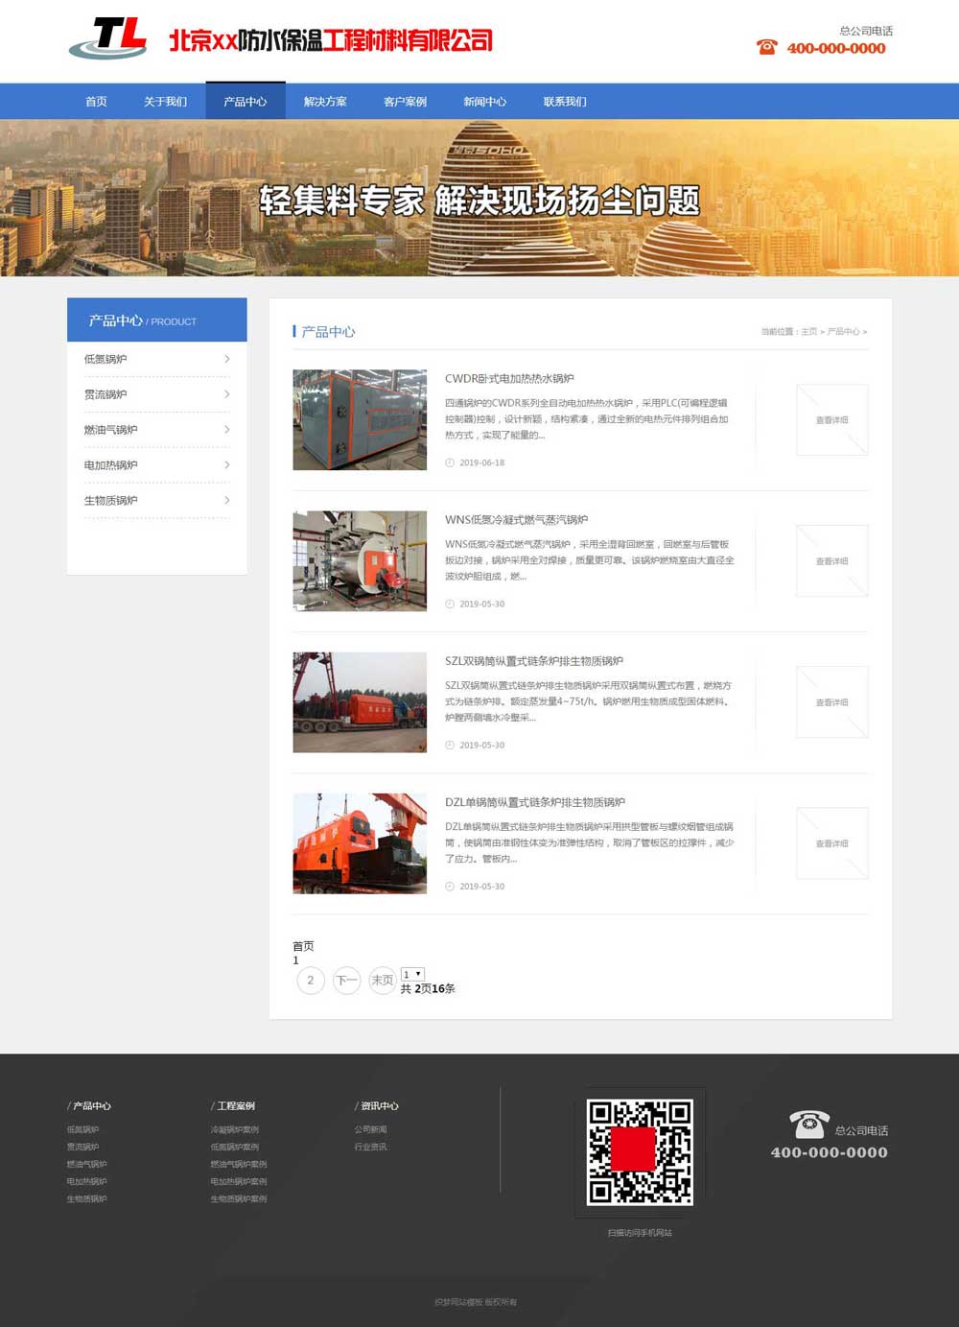
Task: Click the white telephone icon in footer
Action: 808,1124
